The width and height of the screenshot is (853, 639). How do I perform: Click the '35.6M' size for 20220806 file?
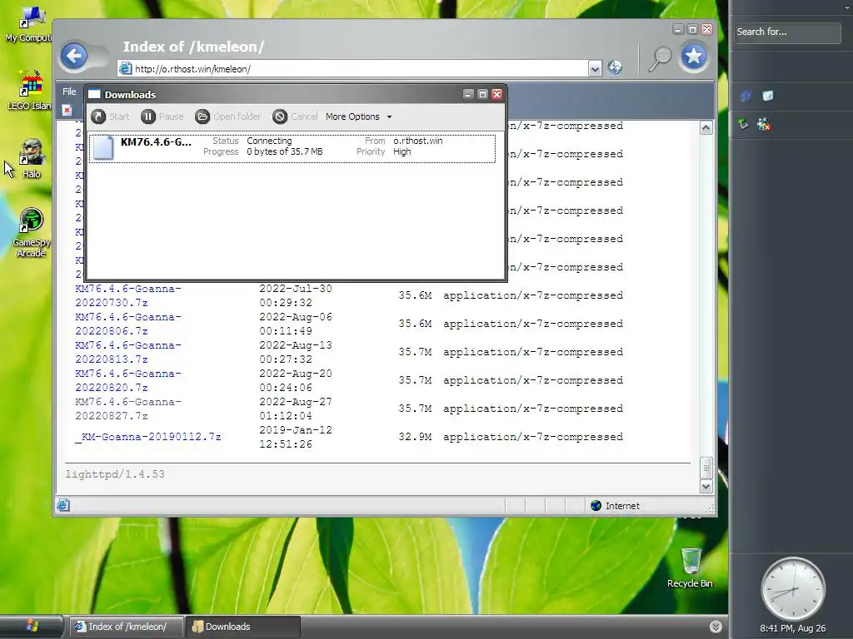click(415, 324)
